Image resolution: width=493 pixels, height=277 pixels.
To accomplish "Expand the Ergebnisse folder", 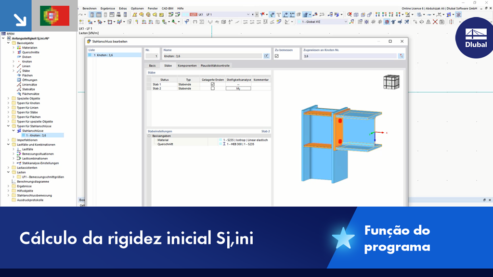I will pyautogui.click(x=9, y=186).
